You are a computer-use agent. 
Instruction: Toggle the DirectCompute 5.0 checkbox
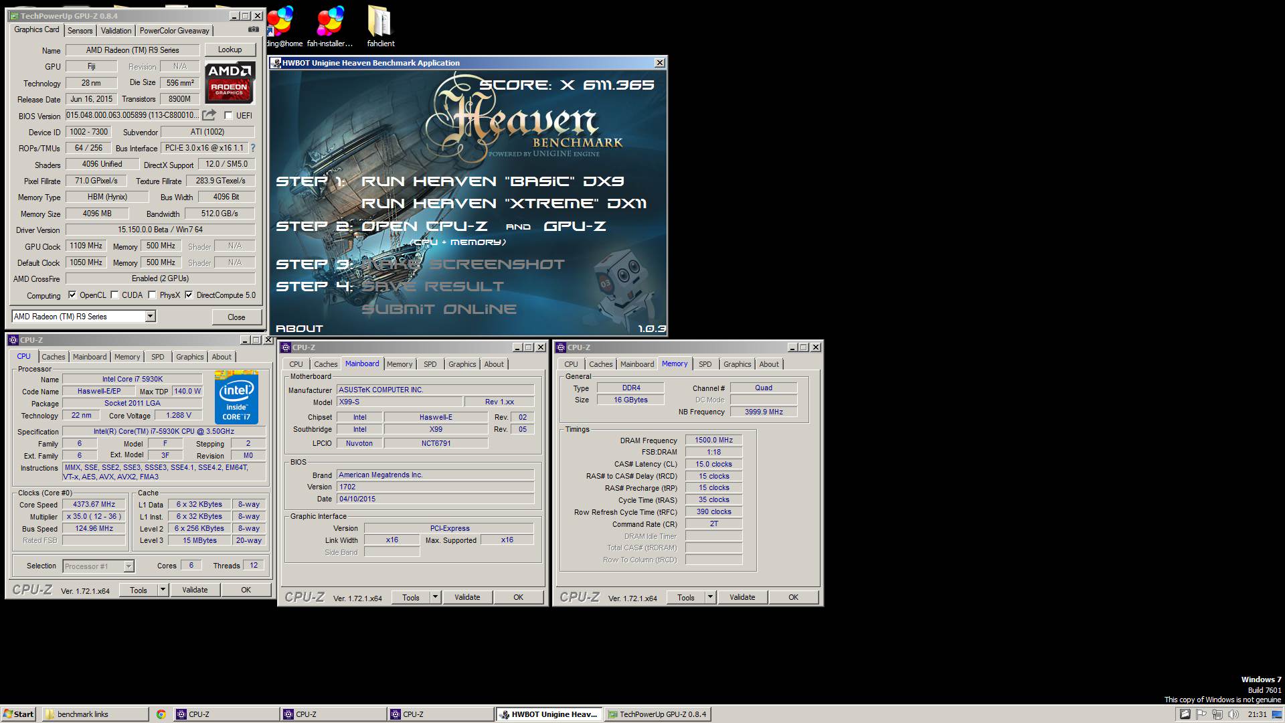click(189, 295)
